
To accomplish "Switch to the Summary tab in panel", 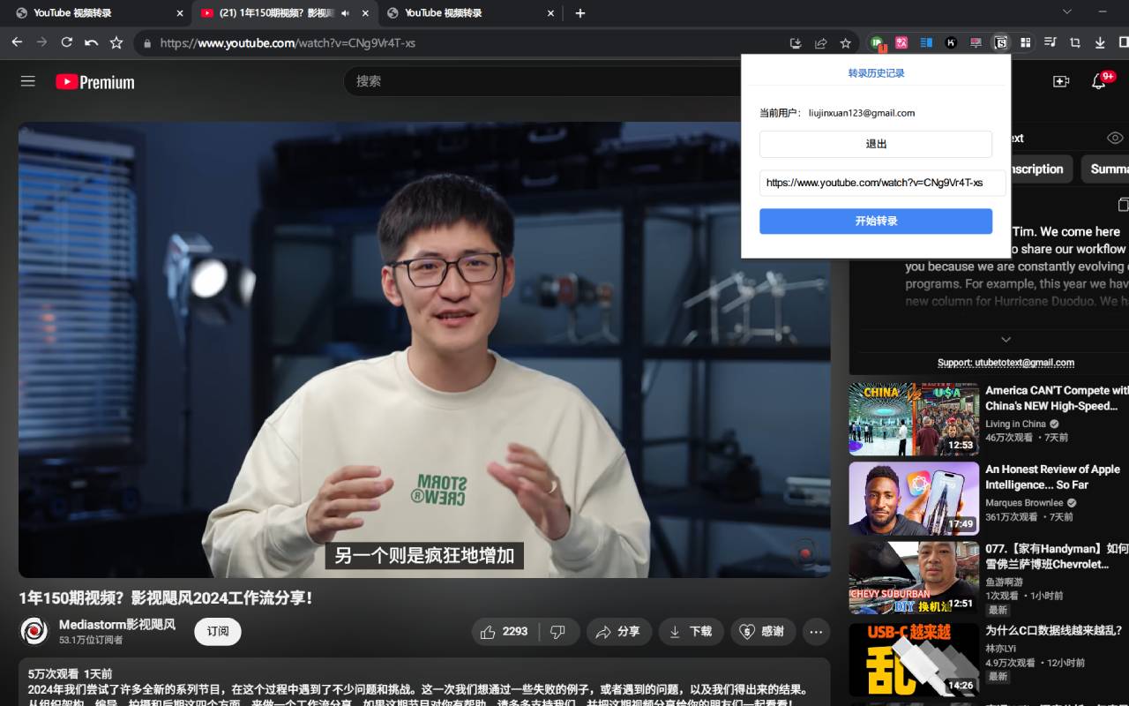I will click(1109, 169).
